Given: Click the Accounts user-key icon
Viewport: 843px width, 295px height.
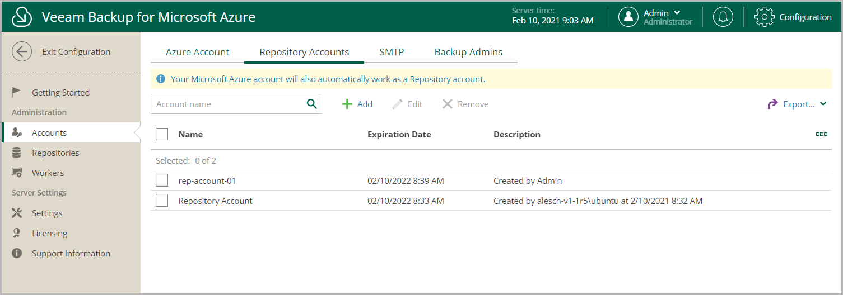Looking at the screenshot, I should pos(17,132).
